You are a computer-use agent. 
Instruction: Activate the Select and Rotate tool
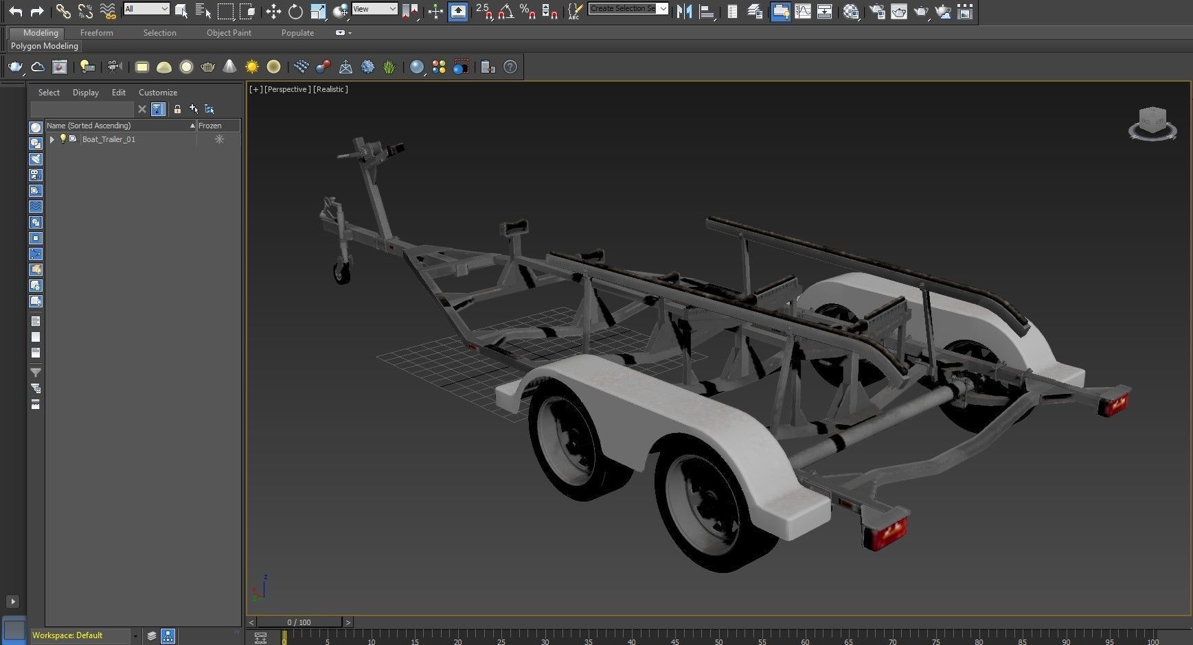[x=295, y=11]
